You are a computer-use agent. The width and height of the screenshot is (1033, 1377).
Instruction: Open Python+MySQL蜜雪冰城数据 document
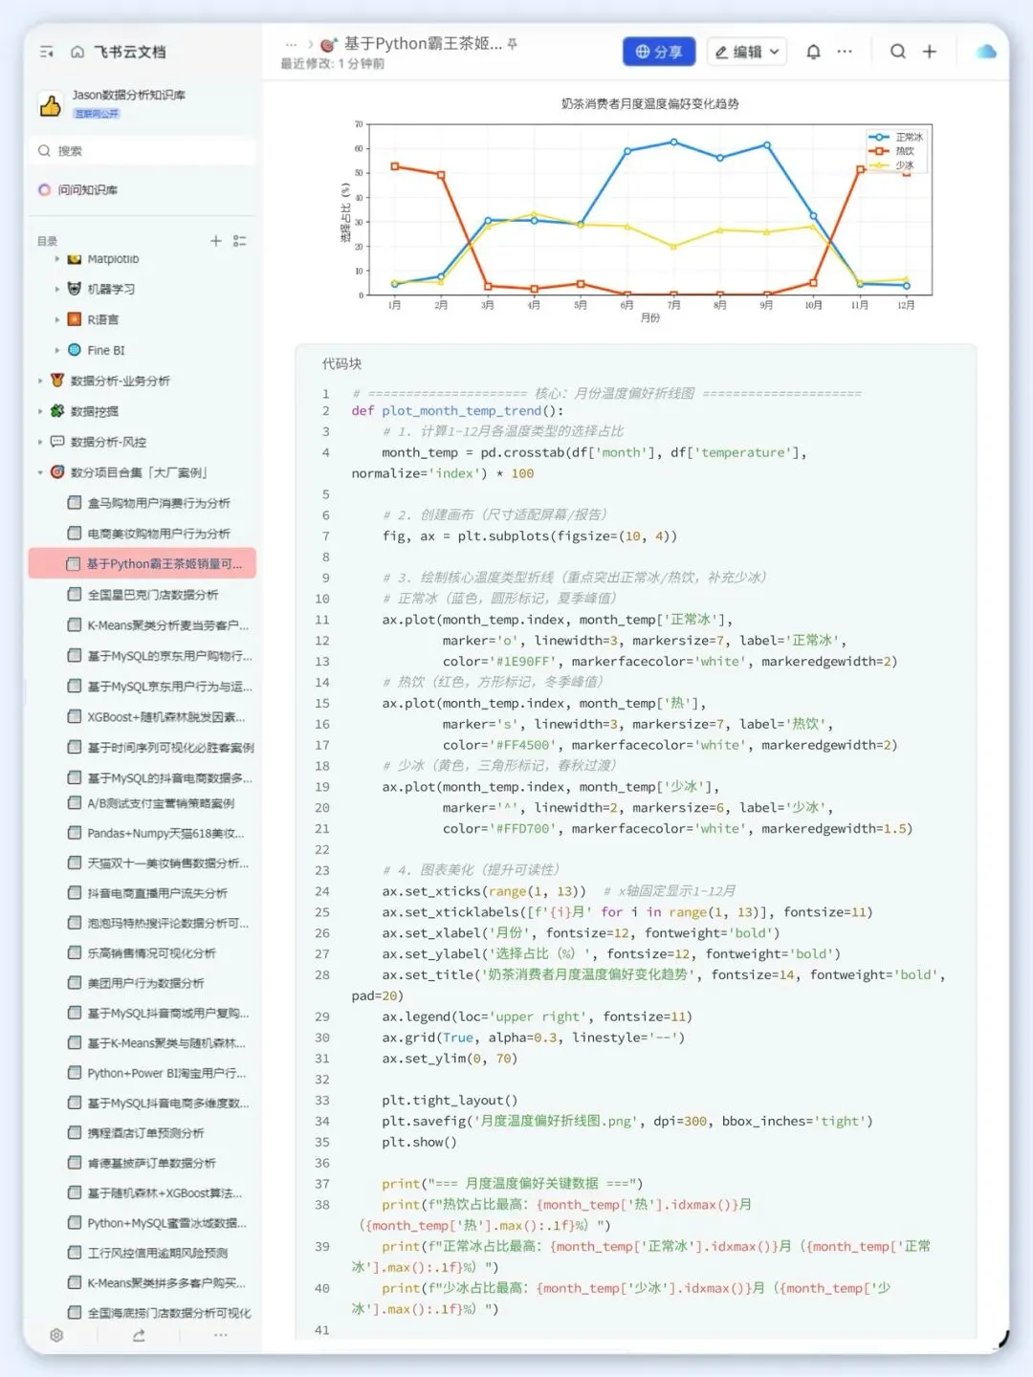[x=167, y=1223]
